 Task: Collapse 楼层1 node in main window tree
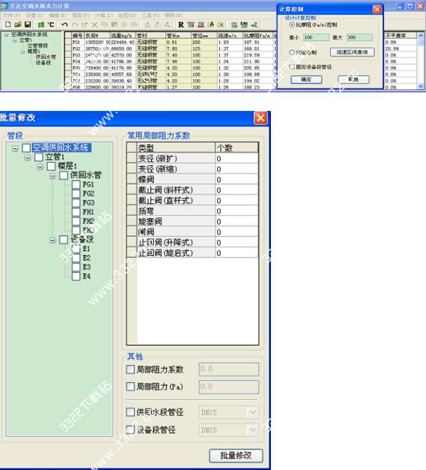coord(23,52)
